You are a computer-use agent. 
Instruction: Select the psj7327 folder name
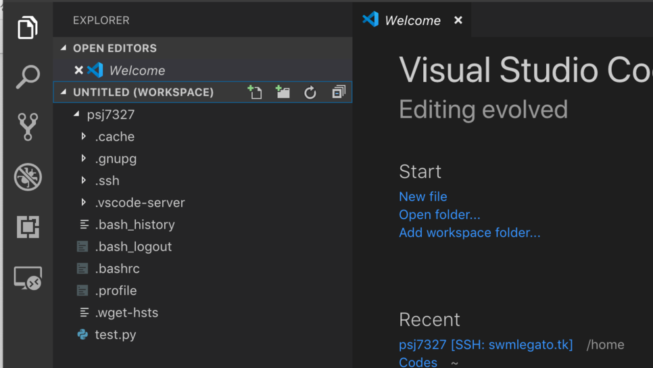click(111, 114)
